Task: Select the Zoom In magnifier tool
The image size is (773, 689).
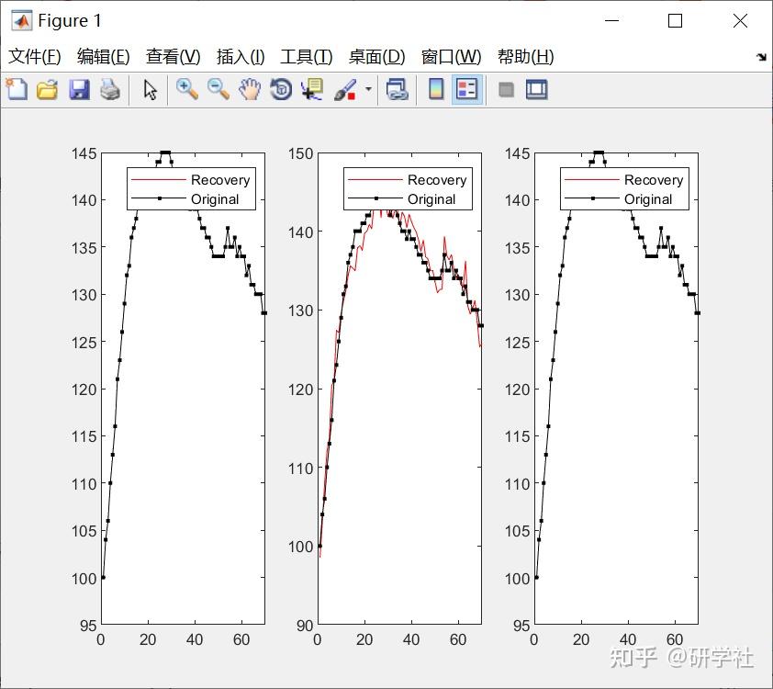Action: click(187, 90)
